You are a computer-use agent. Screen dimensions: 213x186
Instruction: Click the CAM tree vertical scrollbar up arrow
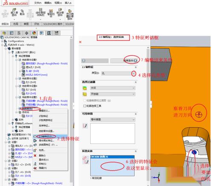click(x=71, y=37)
